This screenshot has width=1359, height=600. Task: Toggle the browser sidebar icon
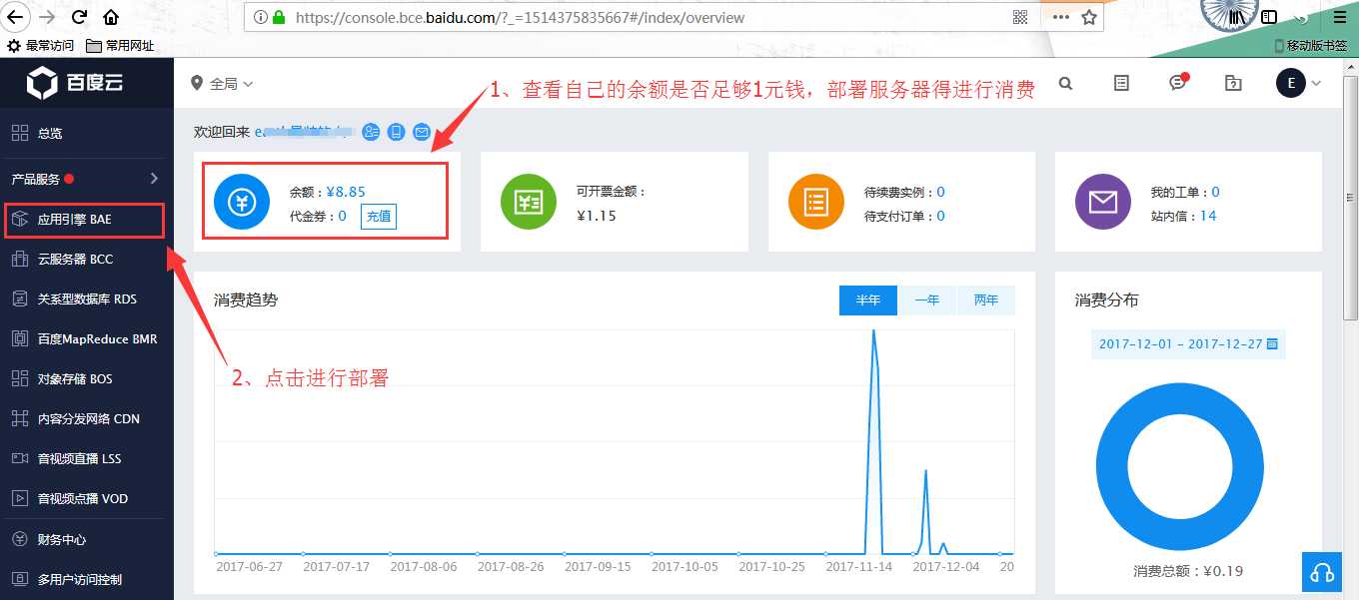point(1269,17)
